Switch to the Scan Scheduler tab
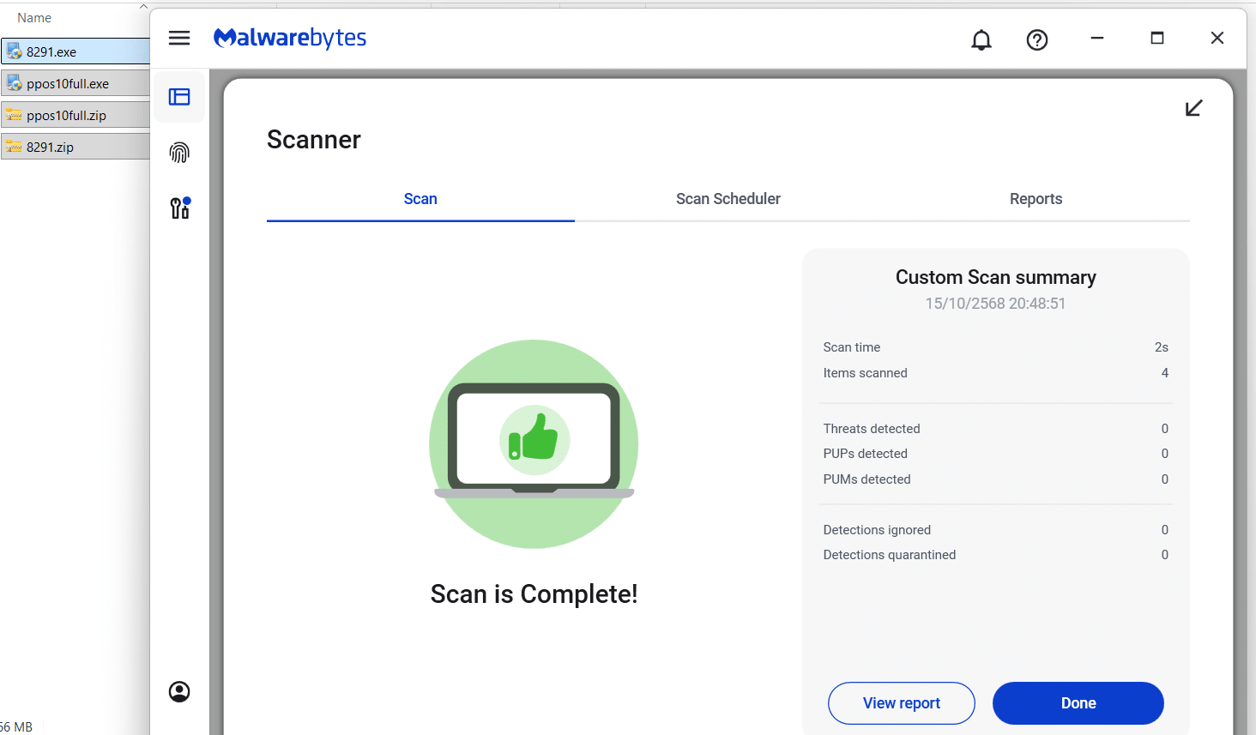Screen dimensions: 1256x735 tap(728, 199)
